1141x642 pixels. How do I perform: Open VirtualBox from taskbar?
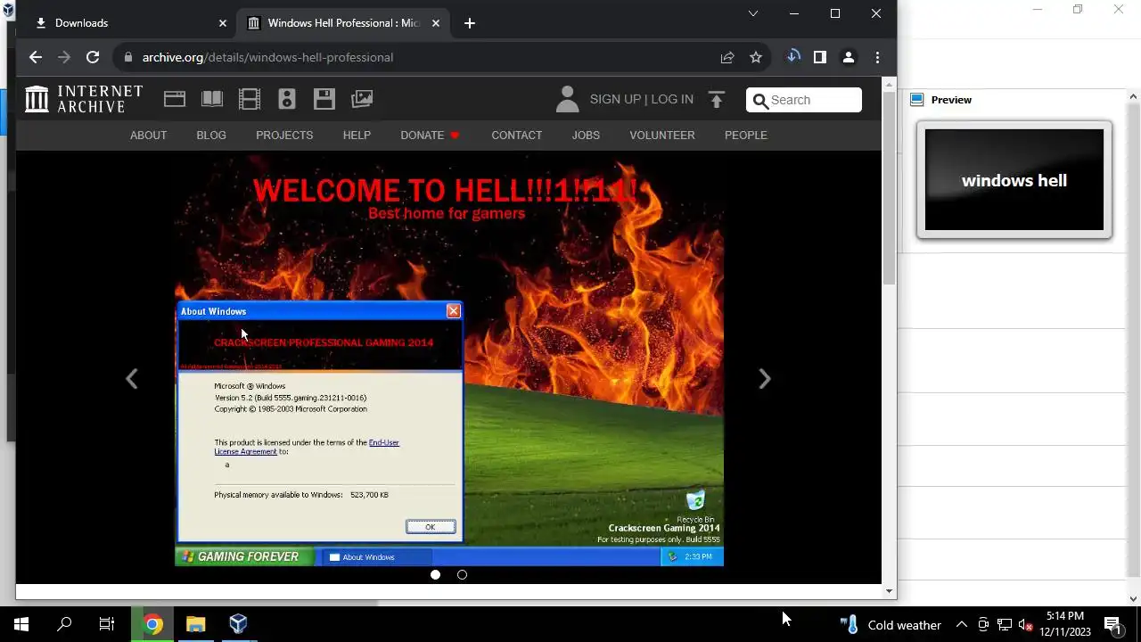[238, 624]
